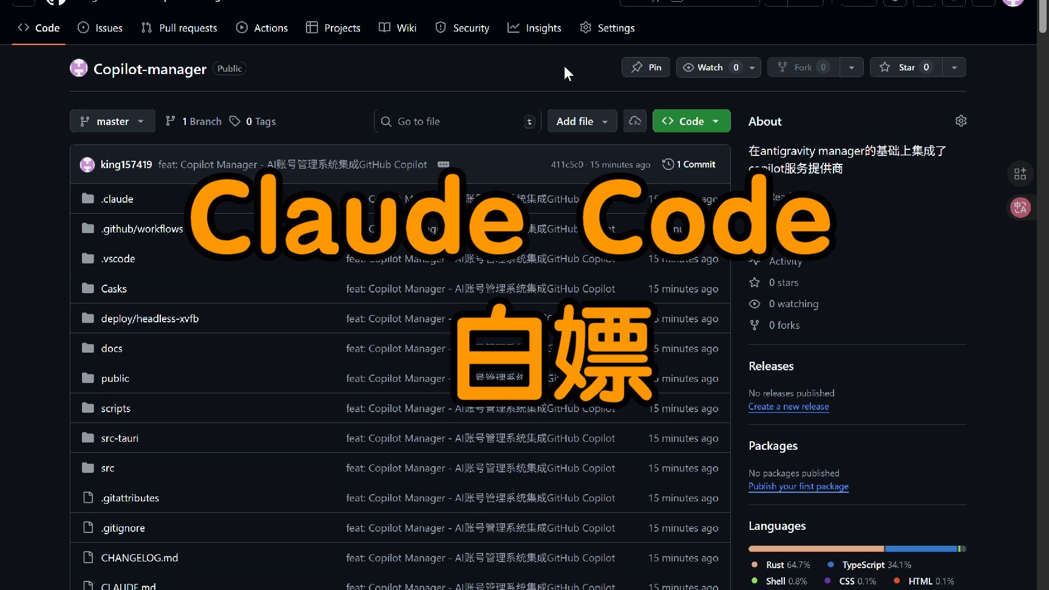Open the Releases heading link
The height and width of the screenshot is (590, 1049).
coord(771,366)
